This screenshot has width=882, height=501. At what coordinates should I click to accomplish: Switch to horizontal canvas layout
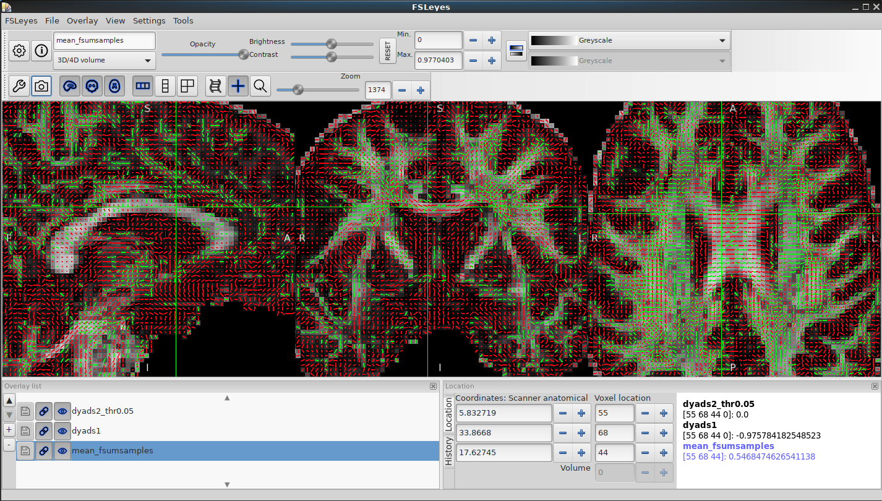click(x=143, y=86)
